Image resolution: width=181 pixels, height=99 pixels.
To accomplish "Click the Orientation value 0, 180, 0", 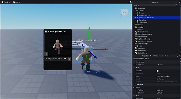I will 159,93.
